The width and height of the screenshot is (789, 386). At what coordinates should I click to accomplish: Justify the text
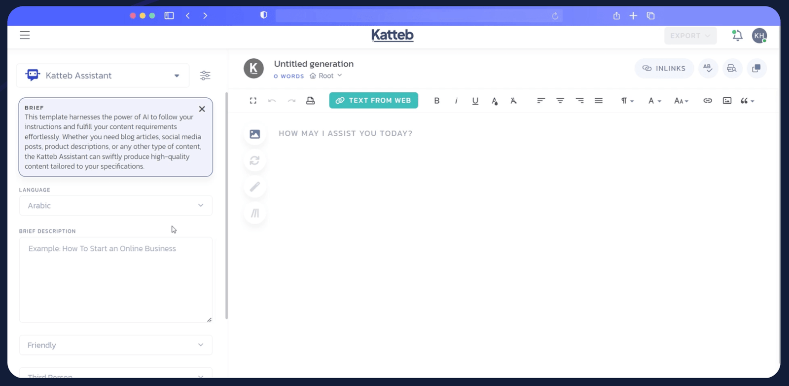599,101
